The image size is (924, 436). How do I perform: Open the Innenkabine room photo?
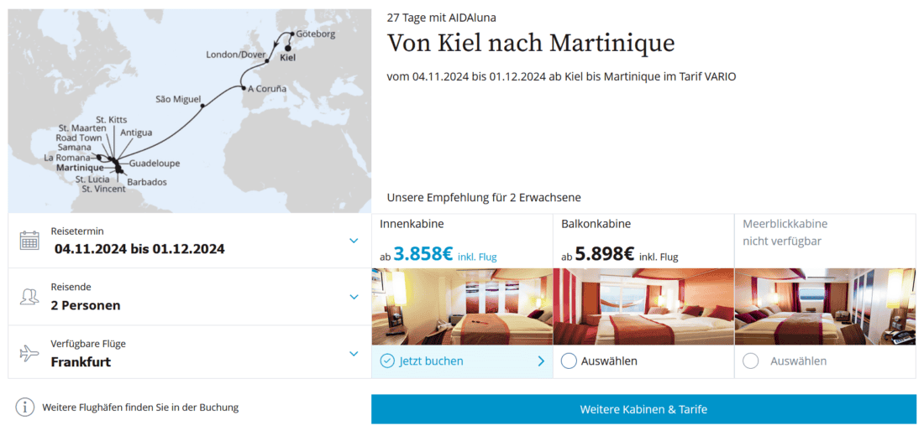point(462,307)
